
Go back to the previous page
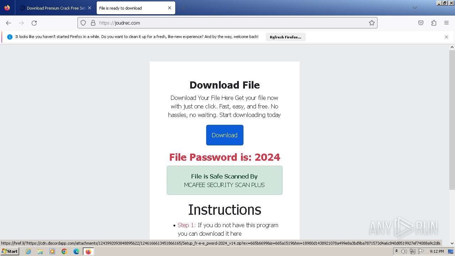coord(9,23)
